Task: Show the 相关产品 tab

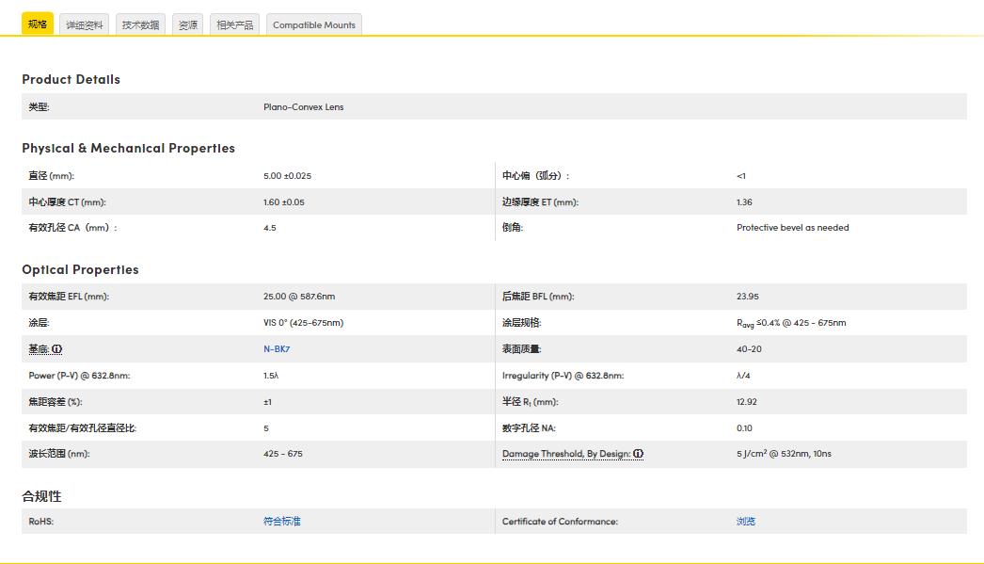Action: pyautogui.click(x=235, y=25)
